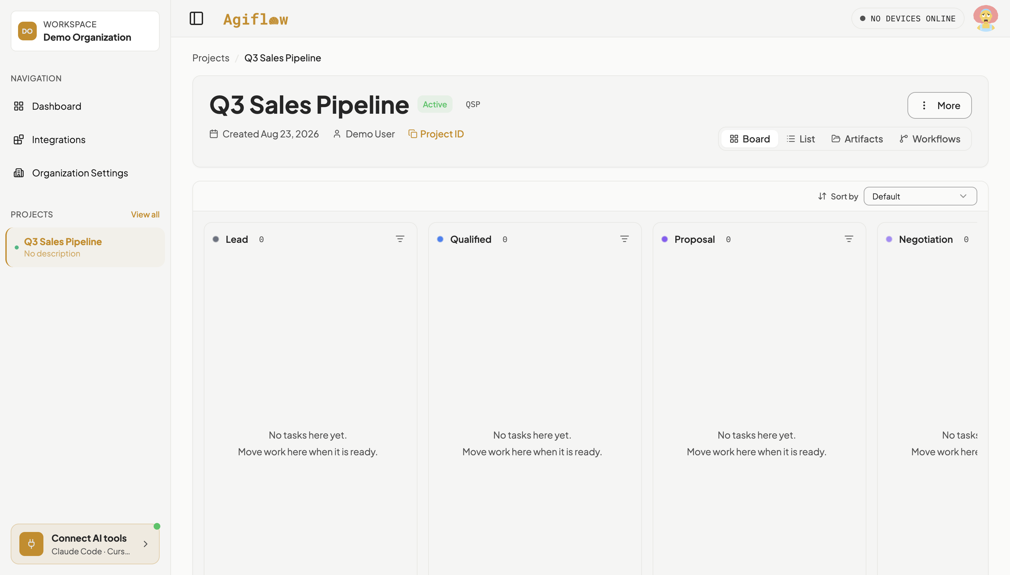Click the Qualified column blue color dot
Viewport: 1010px width, 575px height.
(x=440, y=239)
